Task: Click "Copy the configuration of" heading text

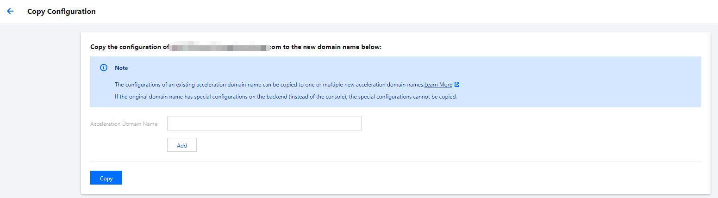Action: [130, 47]
